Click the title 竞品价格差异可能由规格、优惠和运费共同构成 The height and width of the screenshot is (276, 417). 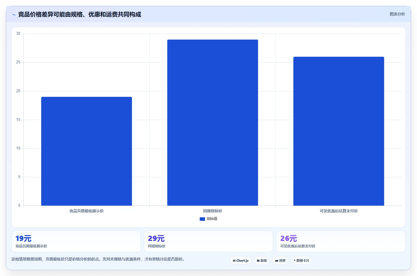pos(80,15)
